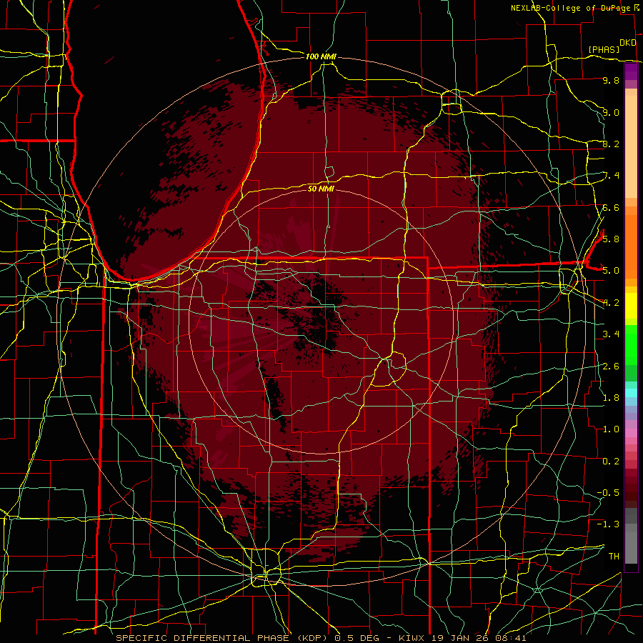Select the bright green band of the color bar
Image resolution: width=643 pixels, height=643 pixels.
click(x=631, y=344)
